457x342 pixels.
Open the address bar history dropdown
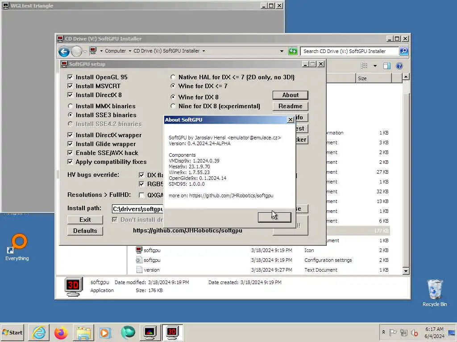click(282, 51)
